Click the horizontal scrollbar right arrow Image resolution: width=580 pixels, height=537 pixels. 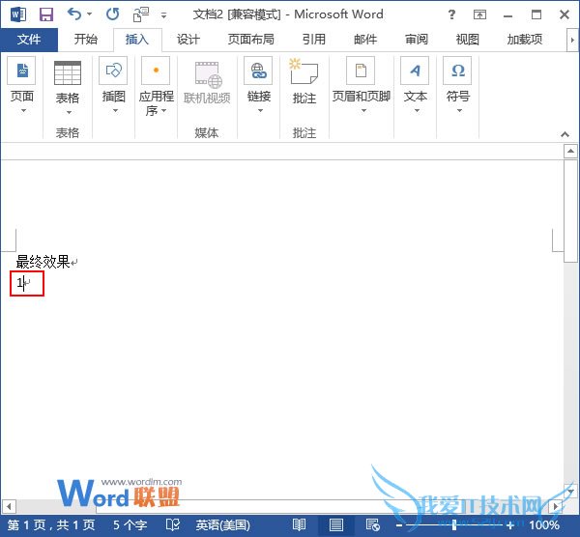tap(555, 506)
